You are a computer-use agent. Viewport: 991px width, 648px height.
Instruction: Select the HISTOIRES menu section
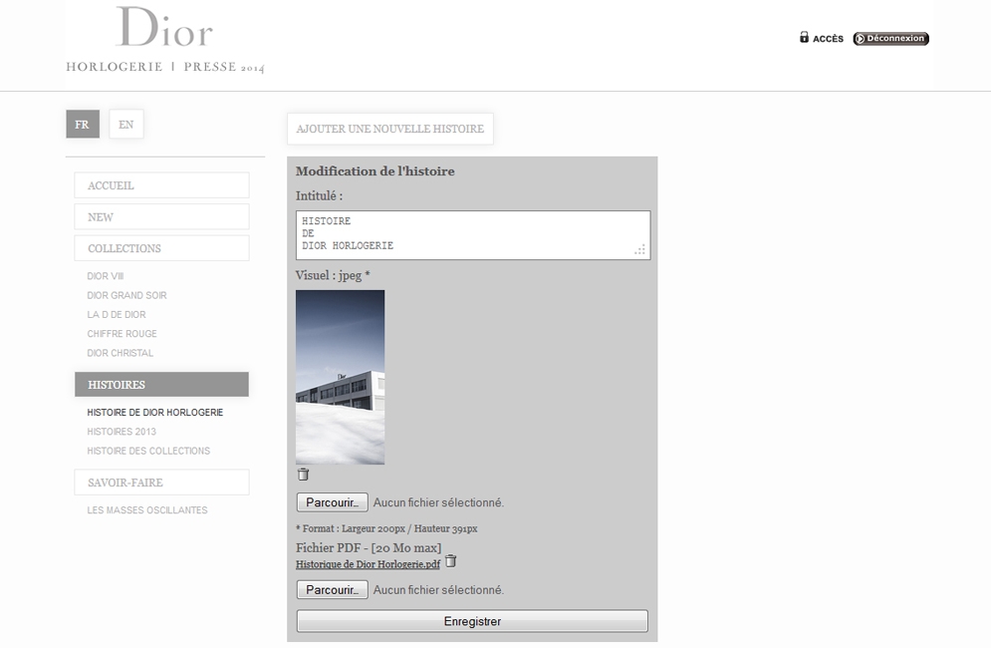pyautogui.click(x=161, y=384)
